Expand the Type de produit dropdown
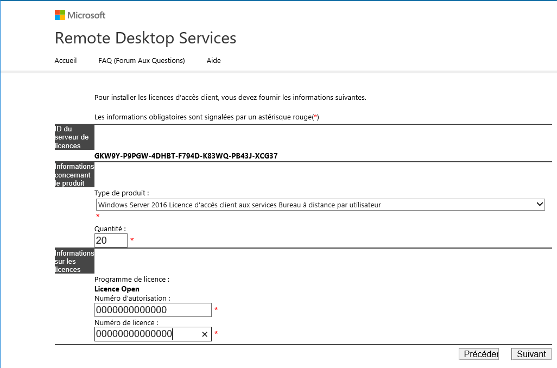Viewport: 557px width, 368px height. pyautogui.click(x=320, y=205)
